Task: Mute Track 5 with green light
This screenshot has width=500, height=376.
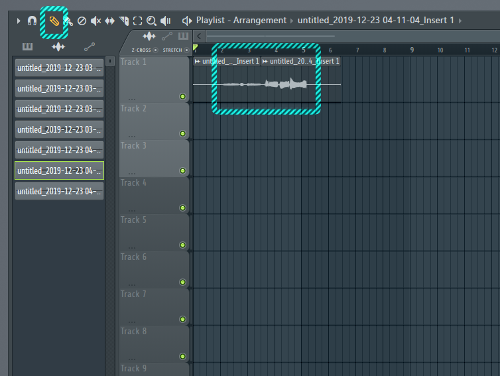Action: [x=183, y=245]
